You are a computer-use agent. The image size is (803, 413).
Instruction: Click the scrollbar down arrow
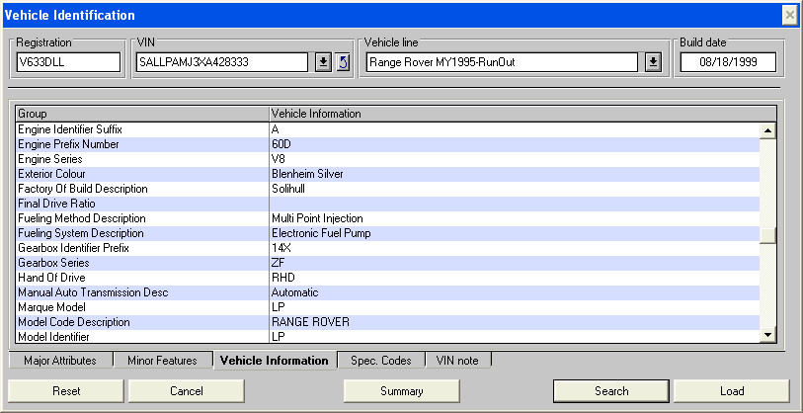coord(767,335)
